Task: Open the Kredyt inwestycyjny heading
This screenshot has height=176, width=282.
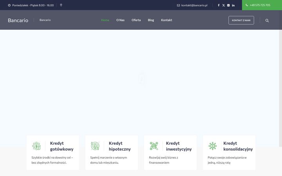Action: coord(179,146)
